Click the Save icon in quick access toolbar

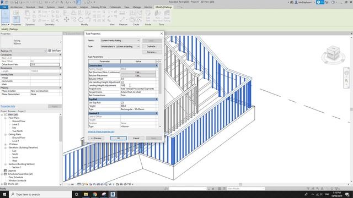pyautogui.click(x=16, y=2)
